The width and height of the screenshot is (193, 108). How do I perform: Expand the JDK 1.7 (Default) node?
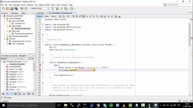7,44
